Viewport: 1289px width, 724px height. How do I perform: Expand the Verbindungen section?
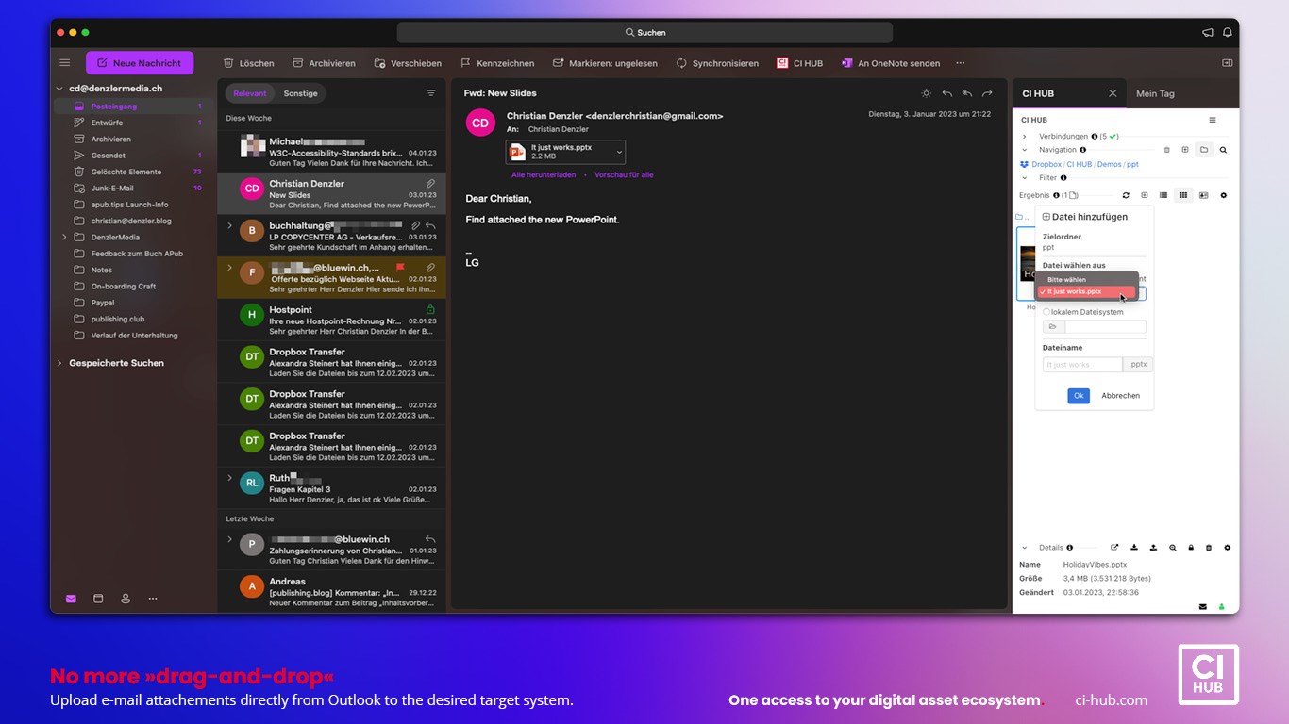pos(1025,137)
